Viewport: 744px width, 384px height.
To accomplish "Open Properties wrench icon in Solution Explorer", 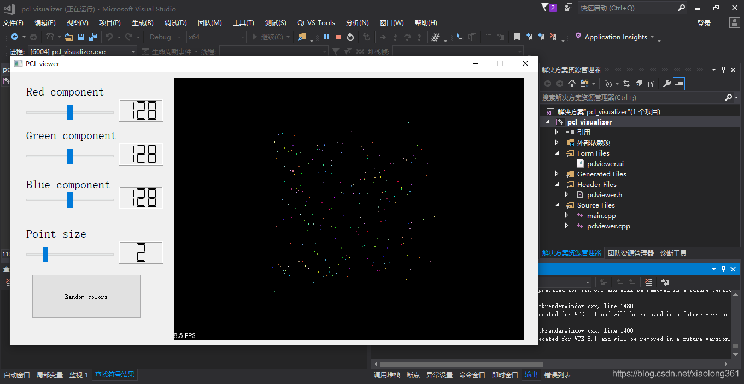I will (x=666, y=84).
